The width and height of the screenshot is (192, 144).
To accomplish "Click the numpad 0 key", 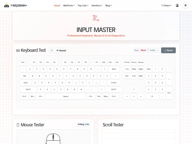I will (152, 96).
